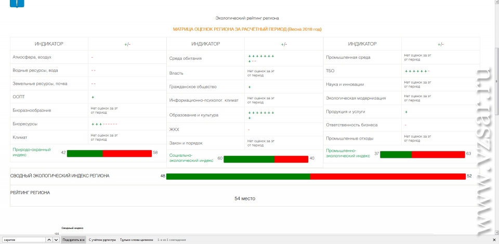Open 'Природо-охранный индекс' link
The width and height of the screenshot is (499, 244).
point(32,152)
